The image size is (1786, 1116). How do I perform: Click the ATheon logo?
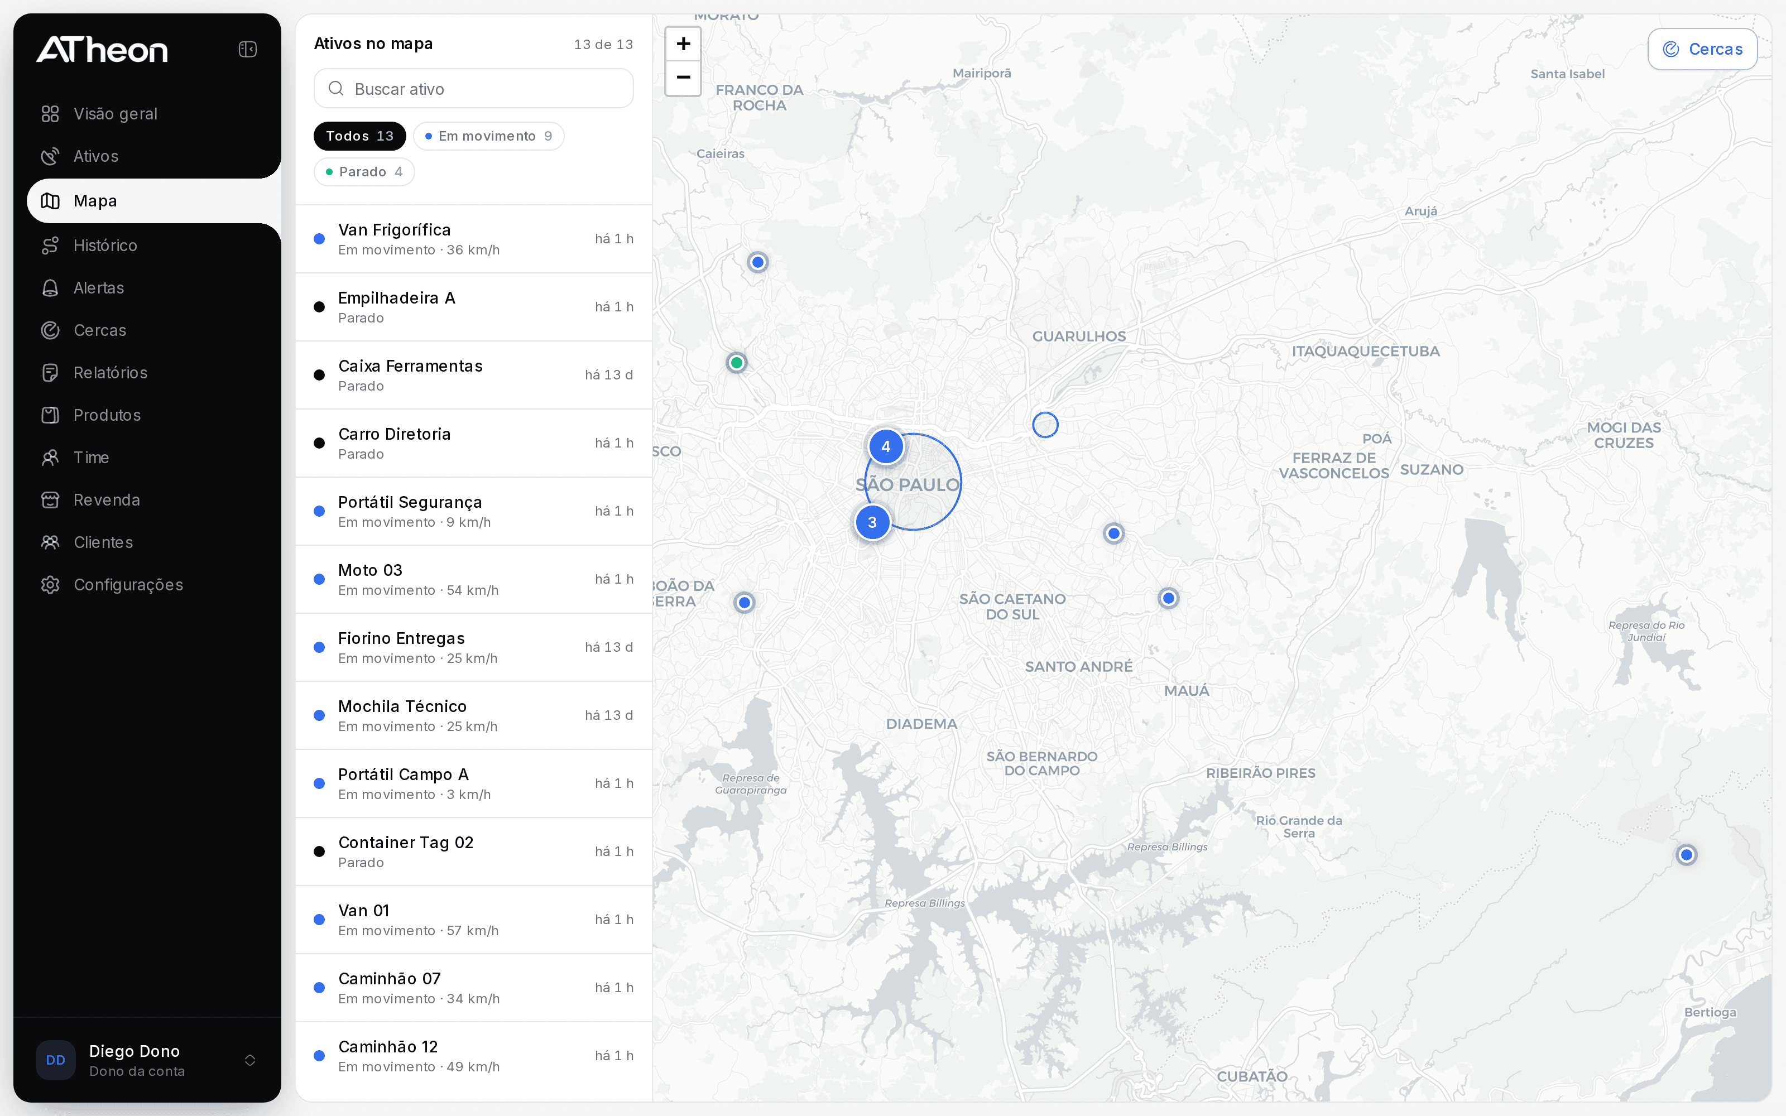point(102,50)
